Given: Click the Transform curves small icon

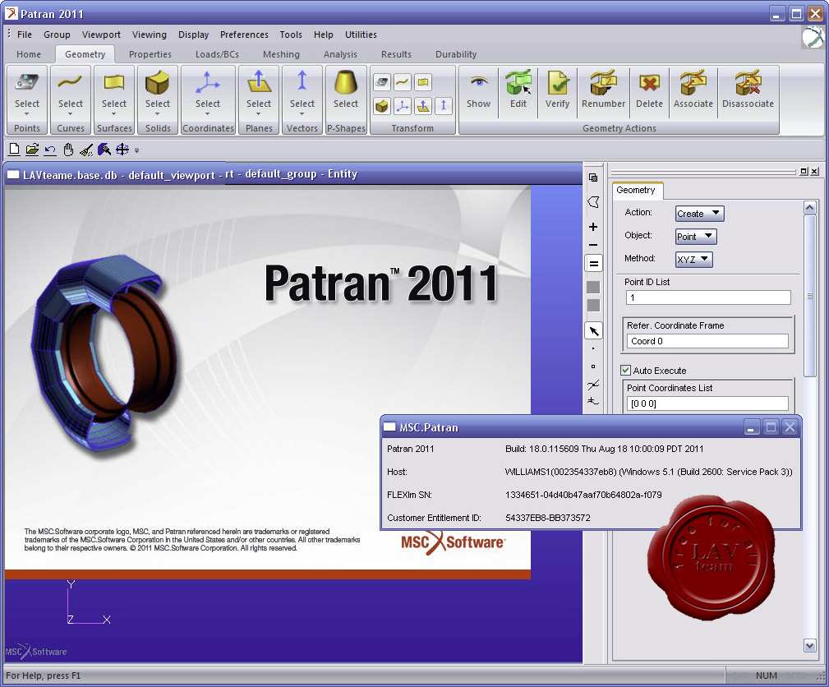Looking at the screenshot, I should [x=403, y=82].
